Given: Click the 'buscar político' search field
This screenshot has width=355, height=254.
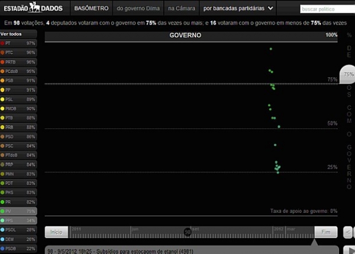Looking at the screenshot, I should tap(326, 9).
